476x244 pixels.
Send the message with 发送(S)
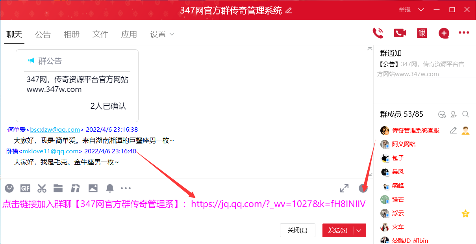point(338,231)
